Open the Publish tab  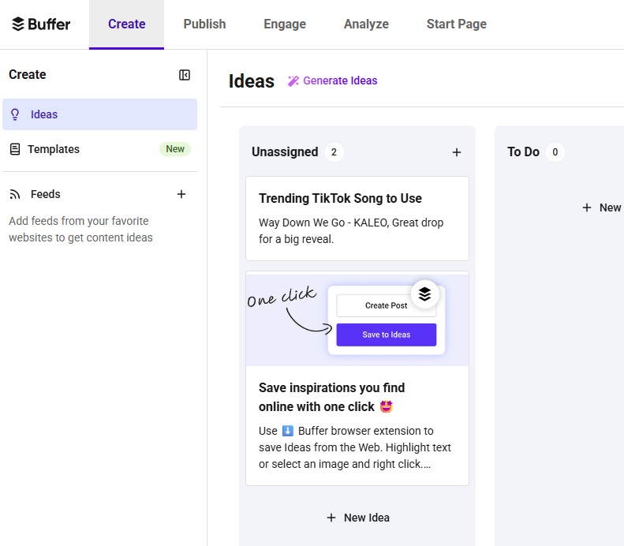coord(204,24)
